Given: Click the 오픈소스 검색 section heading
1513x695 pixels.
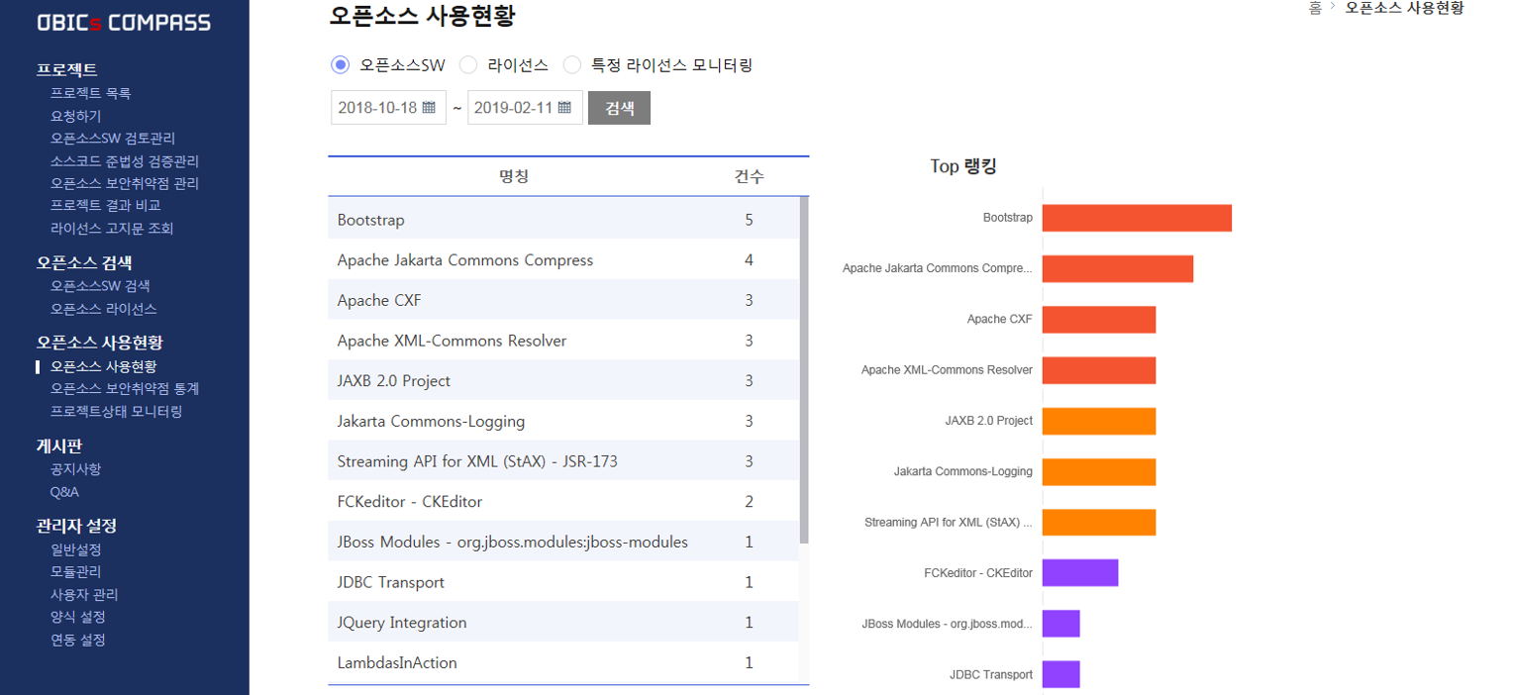Looking at the screenshot, I should (84, 262).
